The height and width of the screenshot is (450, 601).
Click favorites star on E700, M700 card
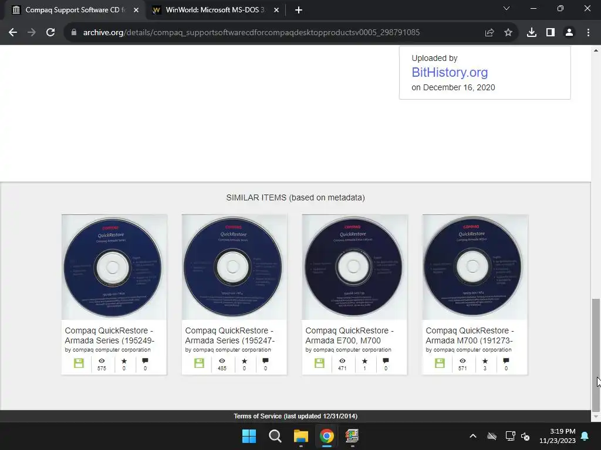[x=364, y=361]
